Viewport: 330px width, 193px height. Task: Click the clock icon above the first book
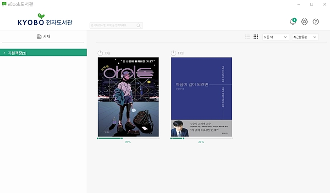pos(100,53)
